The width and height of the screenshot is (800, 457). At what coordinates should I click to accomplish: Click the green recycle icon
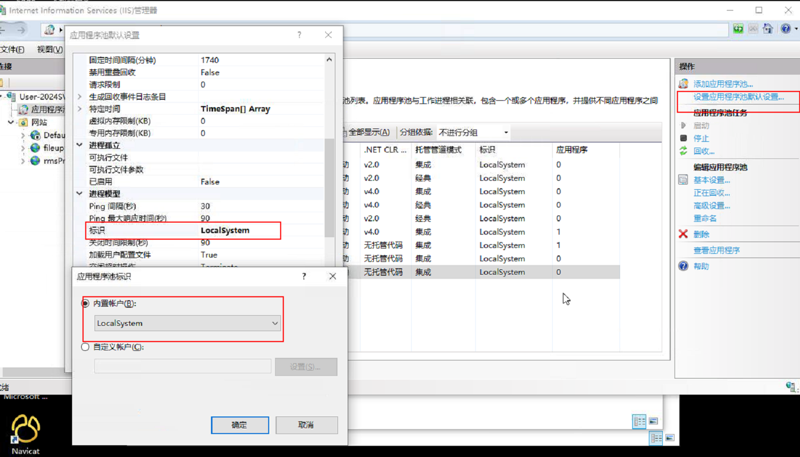pos(683,151)
